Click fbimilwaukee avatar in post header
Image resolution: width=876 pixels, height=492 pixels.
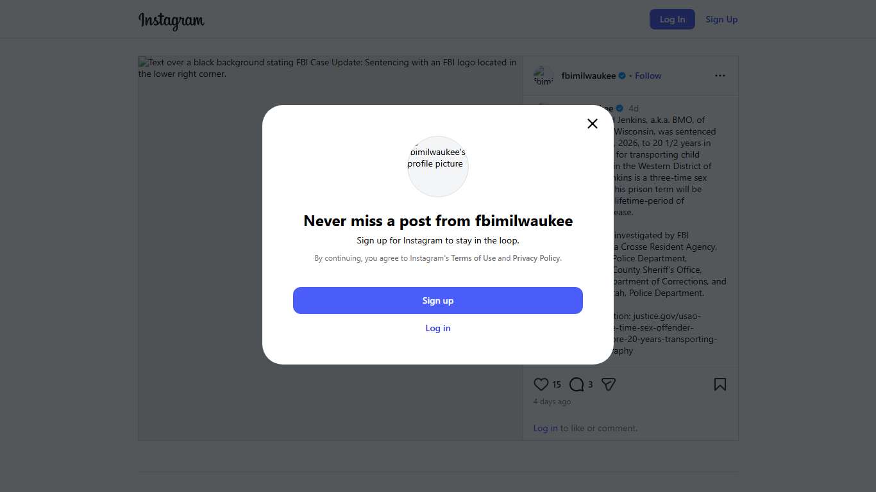tap(544, 76)
